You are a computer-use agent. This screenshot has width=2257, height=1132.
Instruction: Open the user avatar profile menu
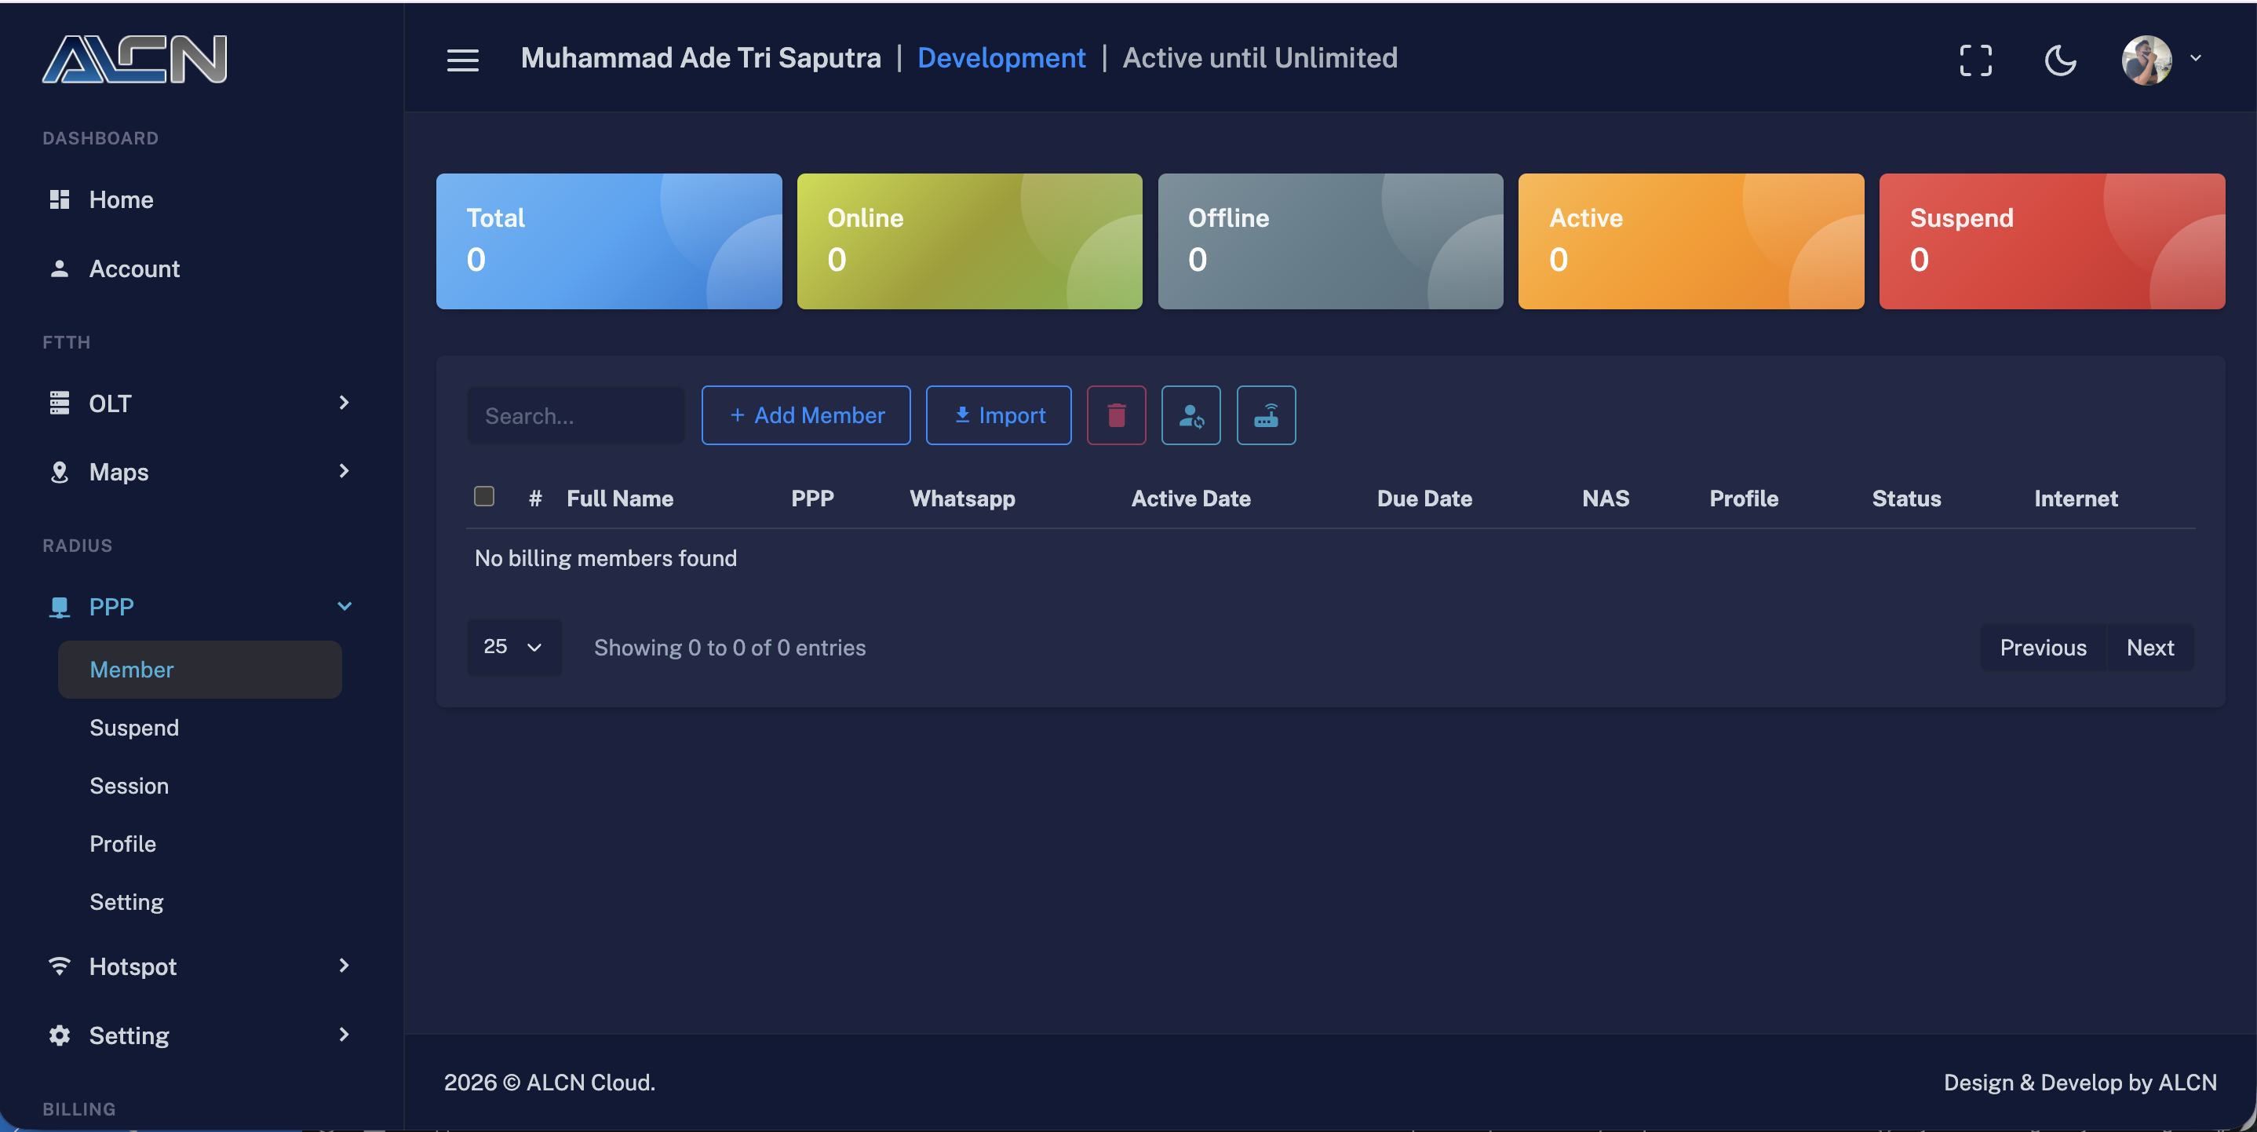[x=2146, y=60]
